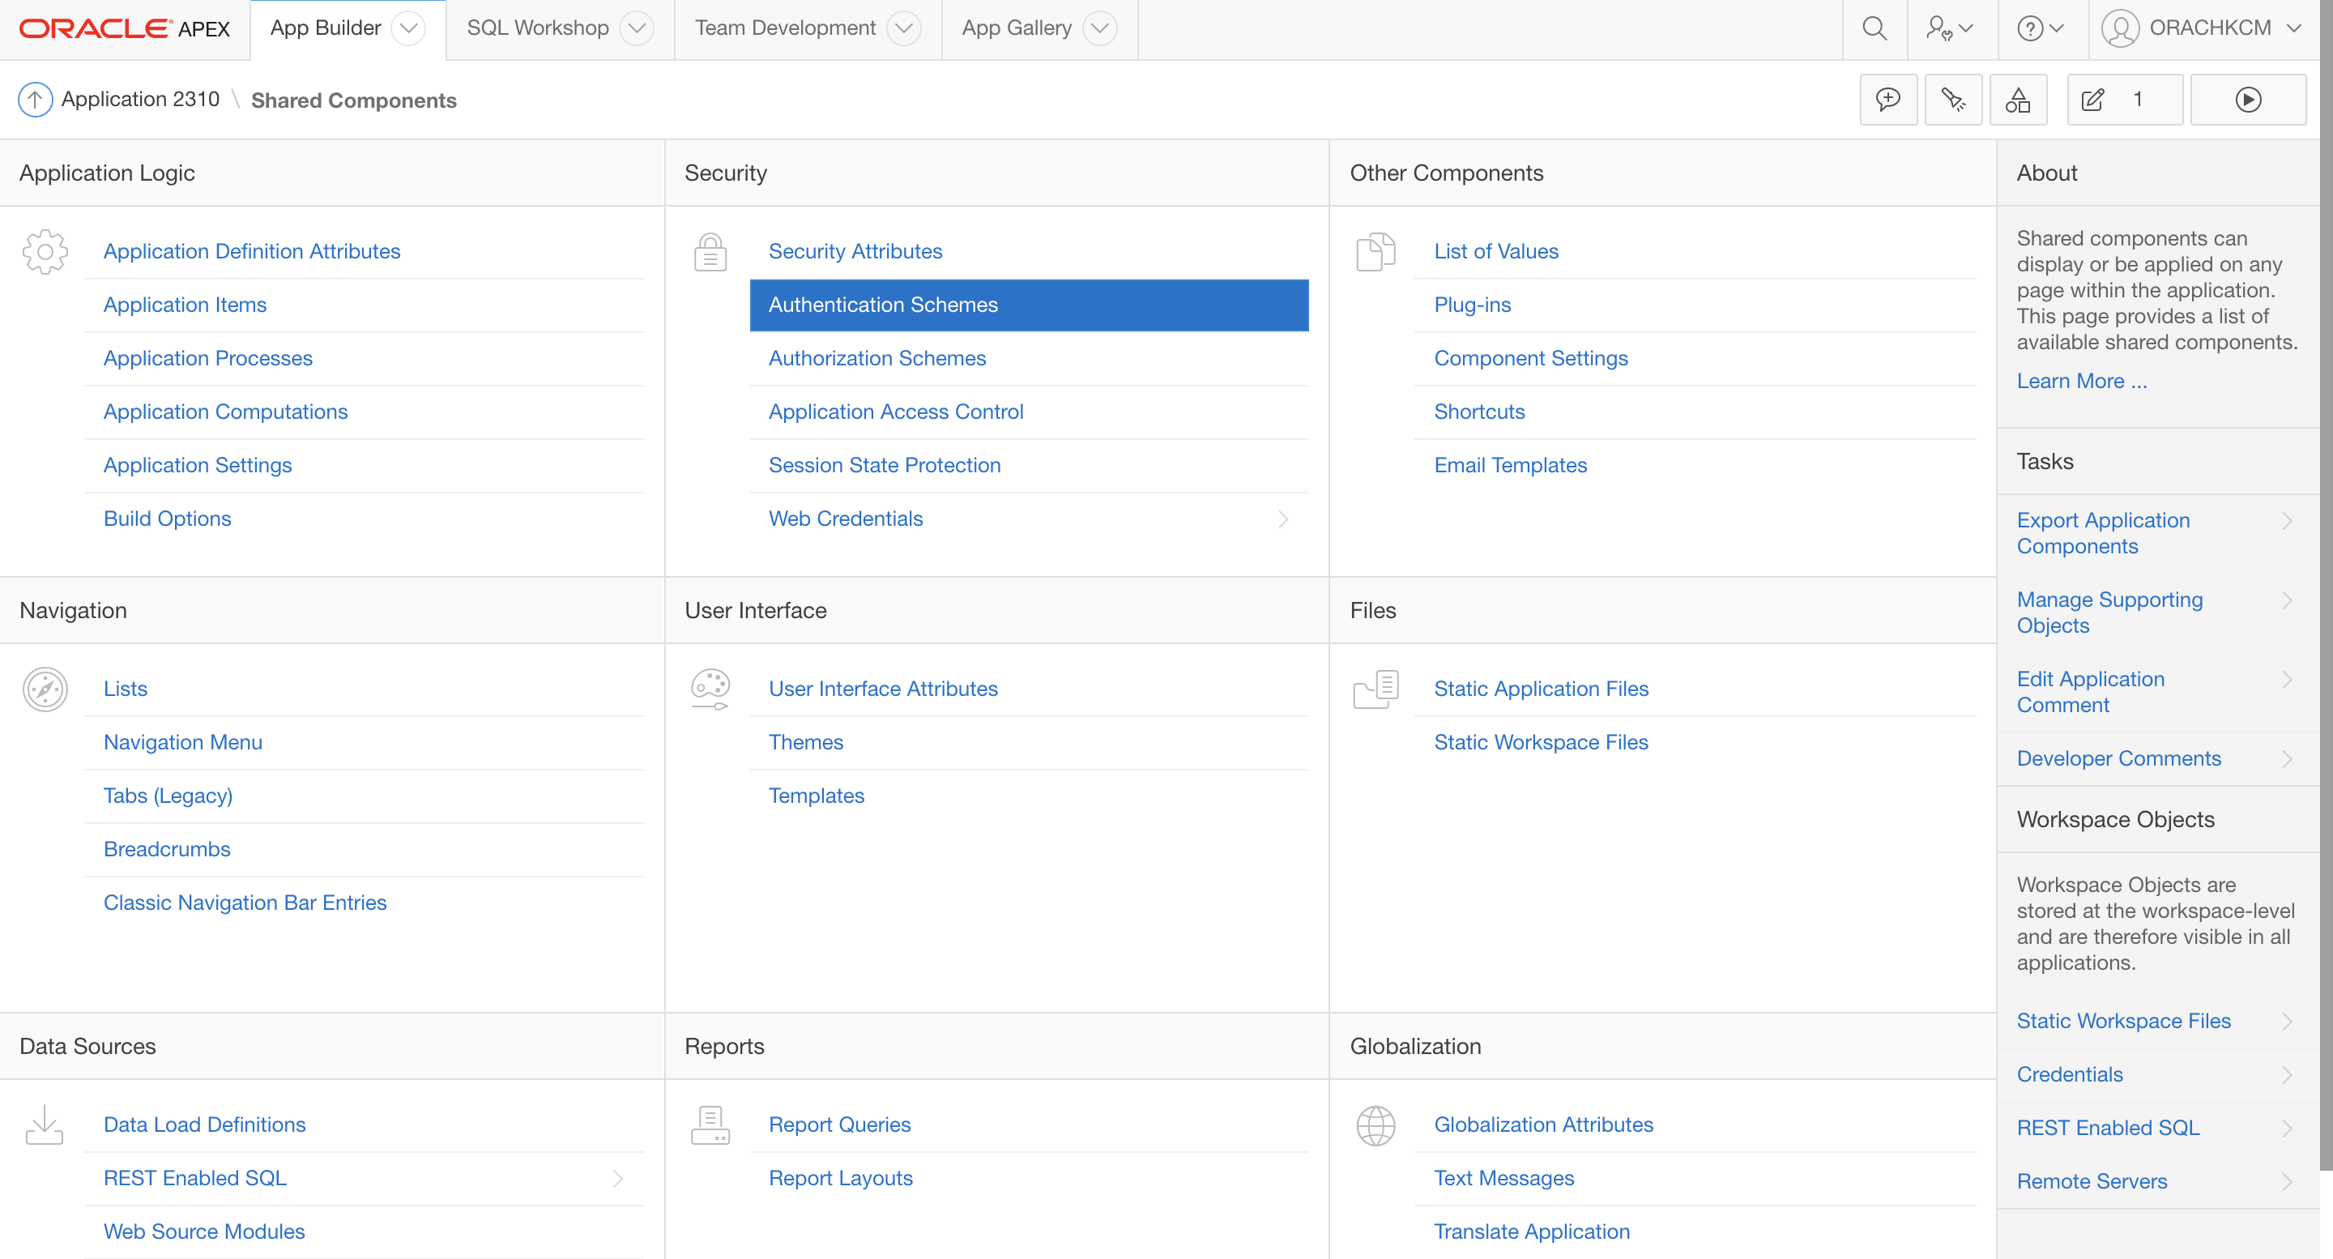Screen dimensions: 2333x1259
Task: Click the Edit Page 1 pencil button
Action: 2124,100
